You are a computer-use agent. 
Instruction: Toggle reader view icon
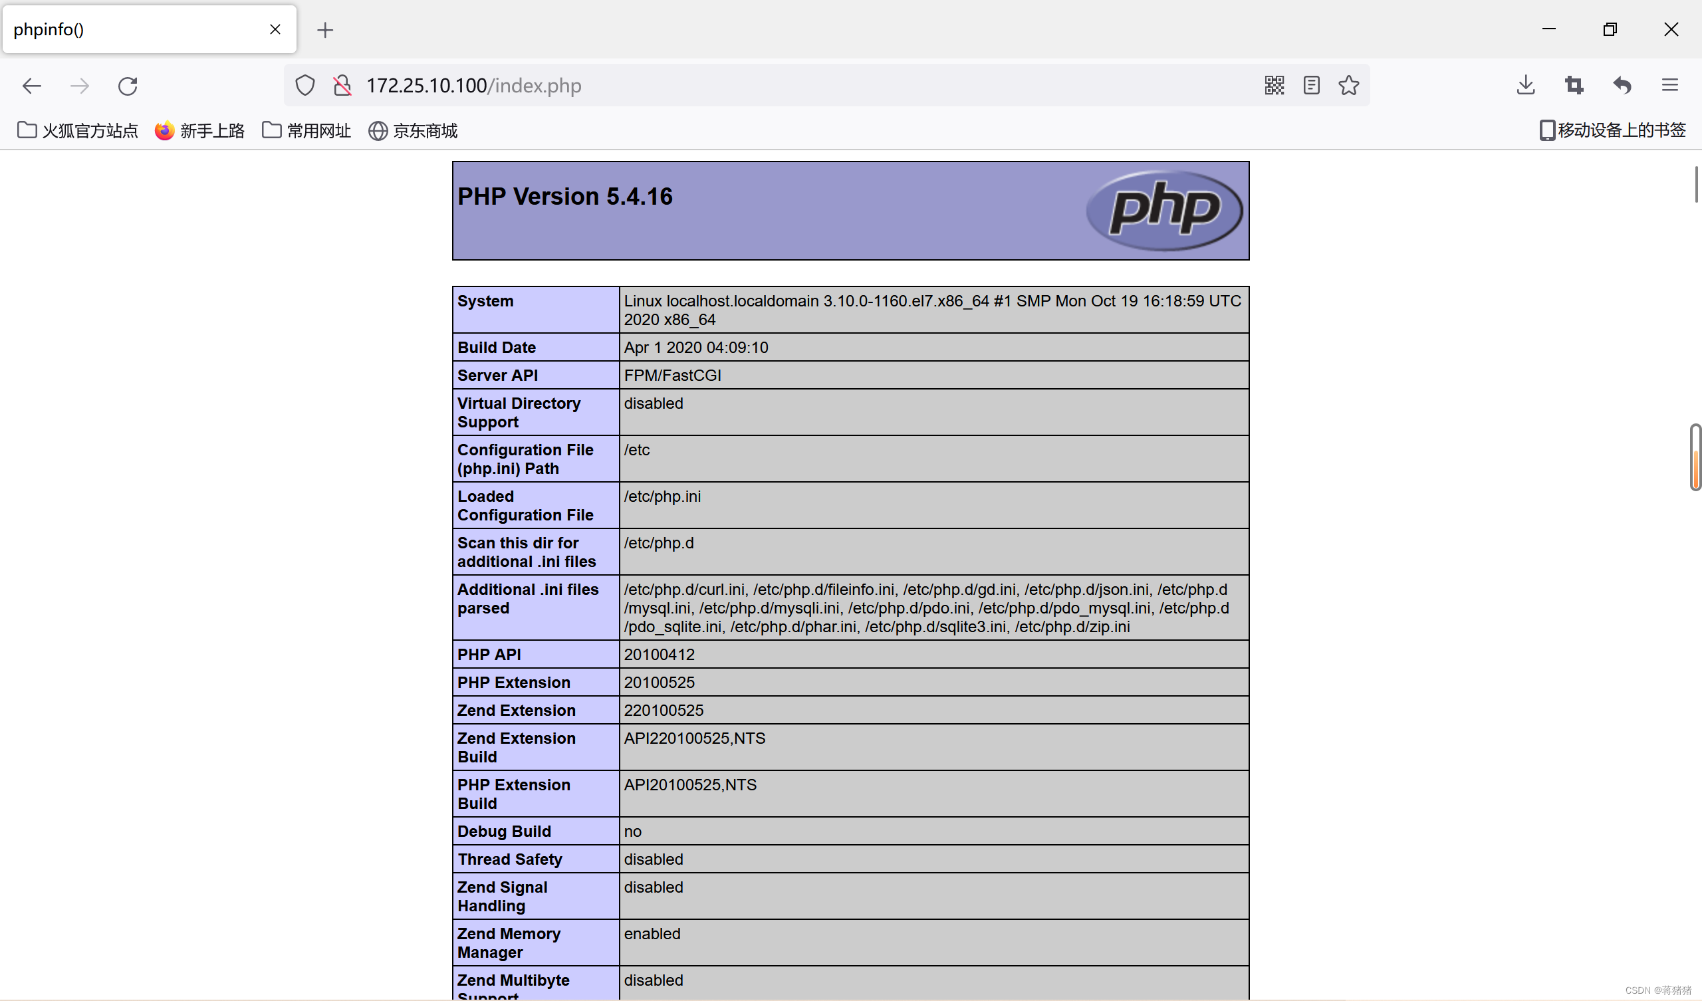click(1311, 85)
